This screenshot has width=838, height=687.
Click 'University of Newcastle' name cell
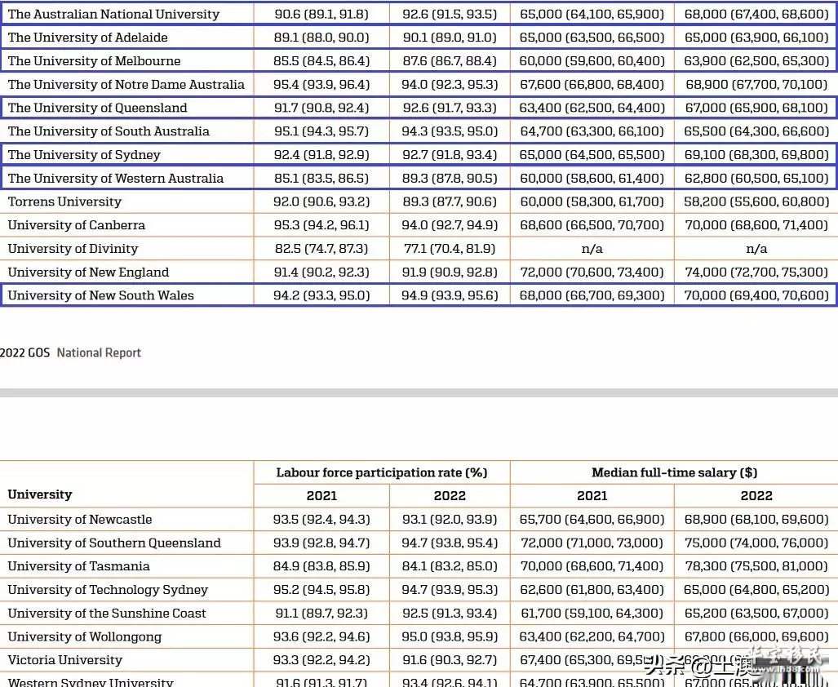(x=80, y=519)
